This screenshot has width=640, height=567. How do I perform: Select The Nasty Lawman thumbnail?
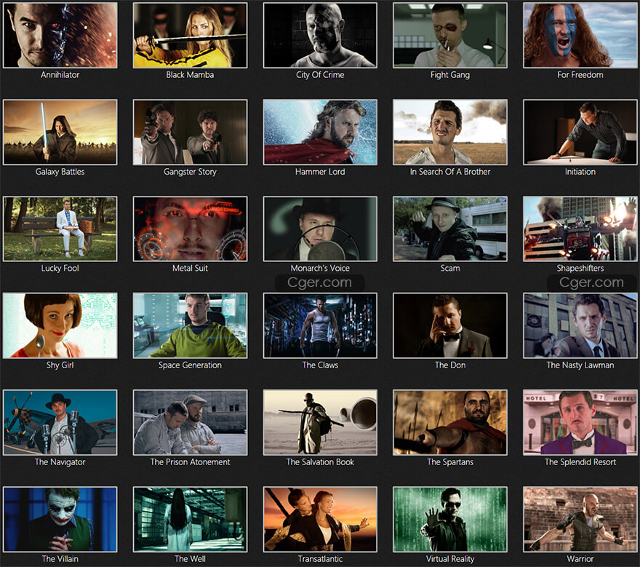tap(580, 325)
